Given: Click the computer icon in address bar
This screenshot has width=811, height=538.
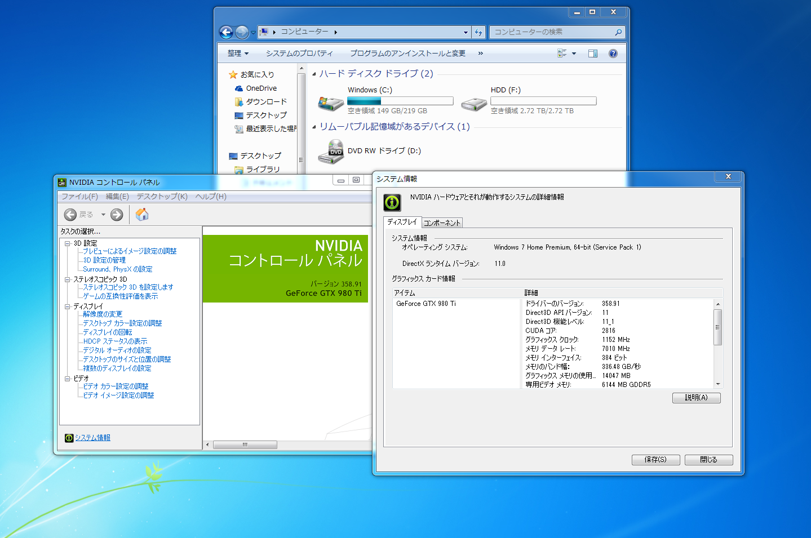Looking at the screenshot, I should tap(264, 32).
